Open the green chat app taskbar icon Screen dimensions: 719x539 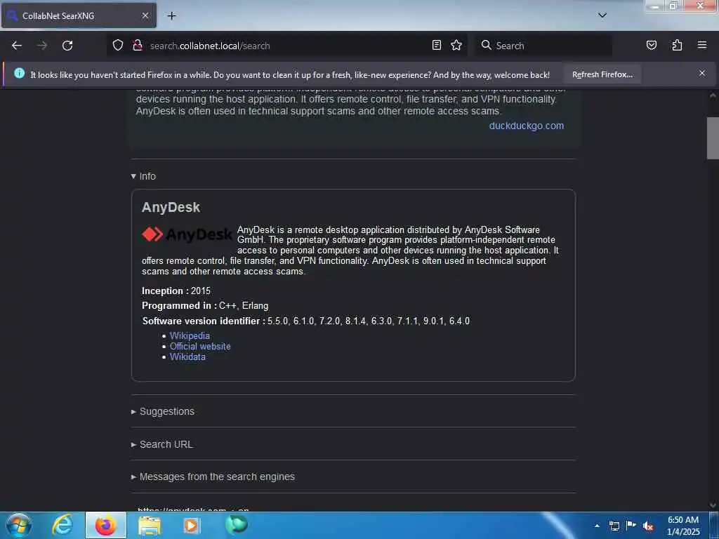pos(237,525)
